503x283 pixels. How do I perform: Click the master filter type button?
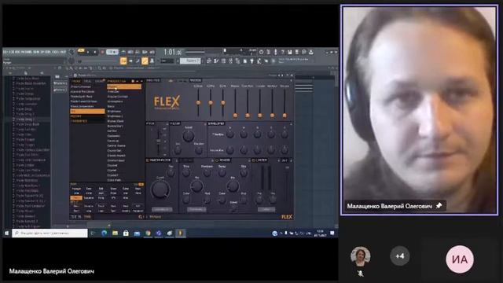(162, 209)
